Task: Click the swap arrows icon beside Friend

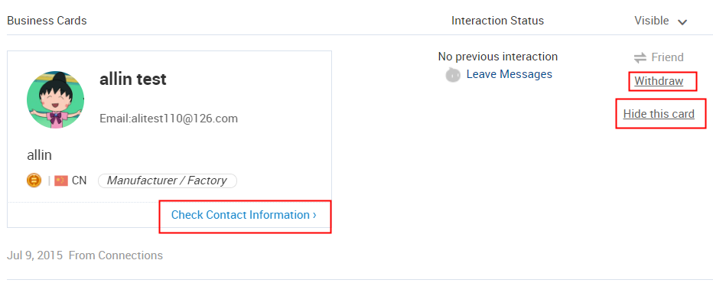Action: pyautogui.click(x=640, y=57)
